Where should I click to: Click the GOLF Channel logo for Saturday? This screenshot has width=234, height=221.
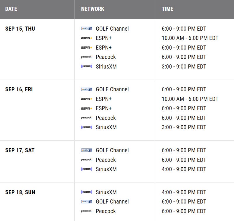coord(87,150)
